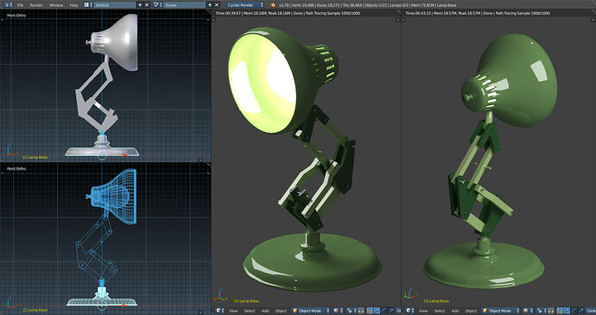Enable the scale manipulator in the right viewport
The image size is (596, 315).
pyautogui.click(x=581, y=311)
